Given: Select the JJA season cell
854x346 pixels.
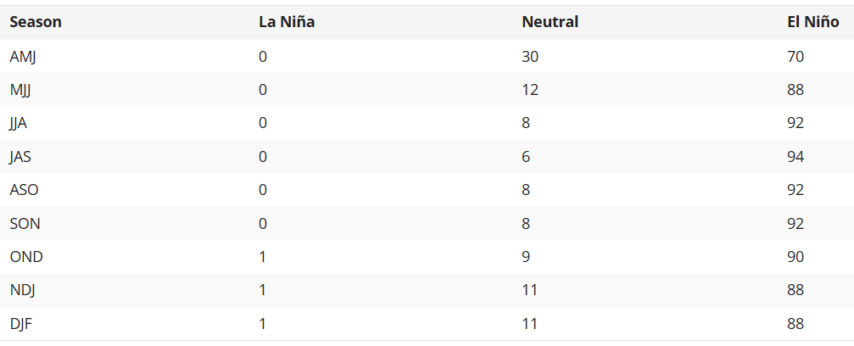Looking at the screenshot, I should [19, 123].
